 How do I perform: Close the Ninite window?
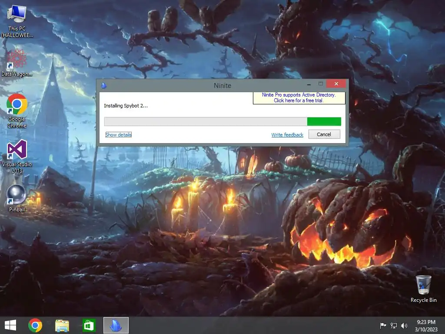336,84
